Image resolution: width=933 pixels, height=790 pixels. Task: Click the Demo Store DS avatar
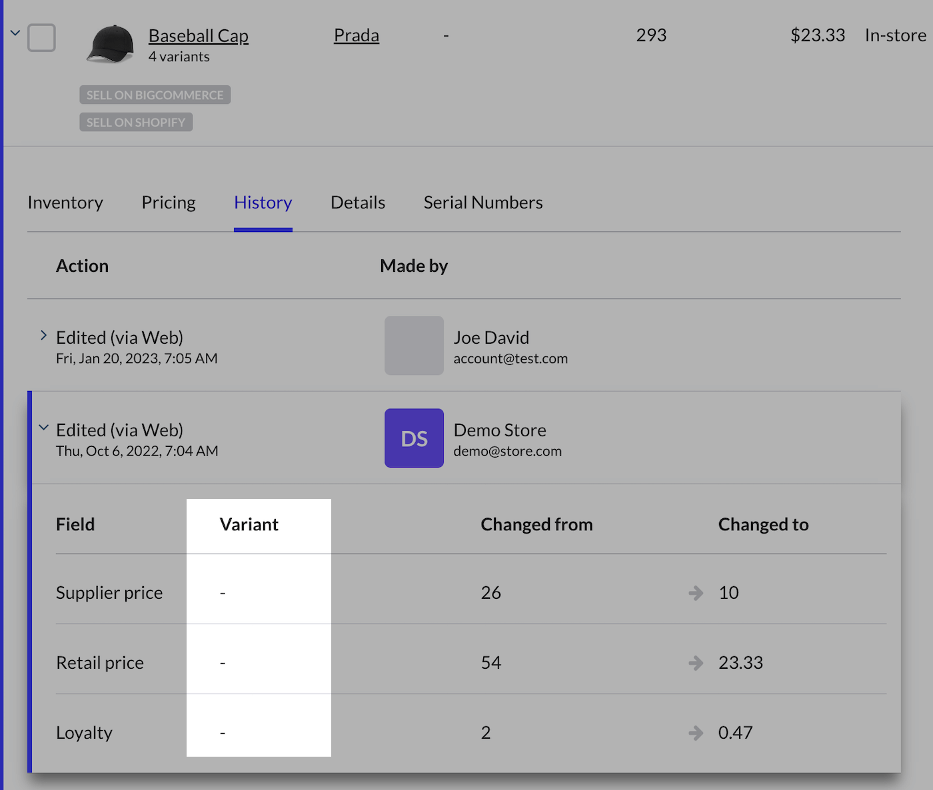414,438
